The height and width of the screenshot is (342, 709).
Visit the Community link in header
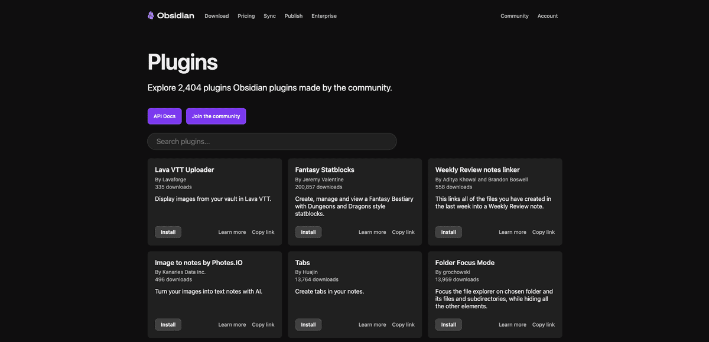tap(514, 16)
